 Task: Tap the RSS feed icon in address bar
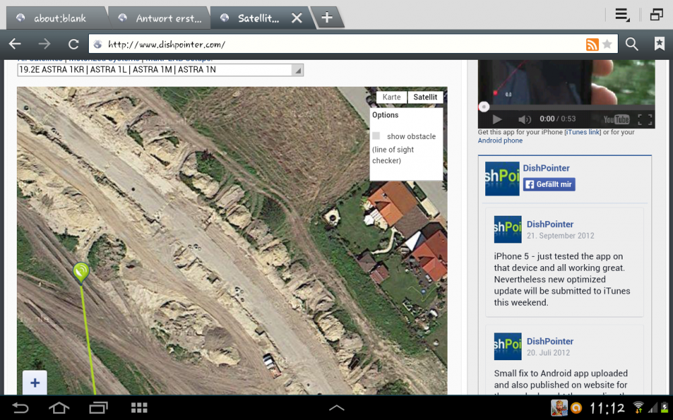click(x=592, y=44)
